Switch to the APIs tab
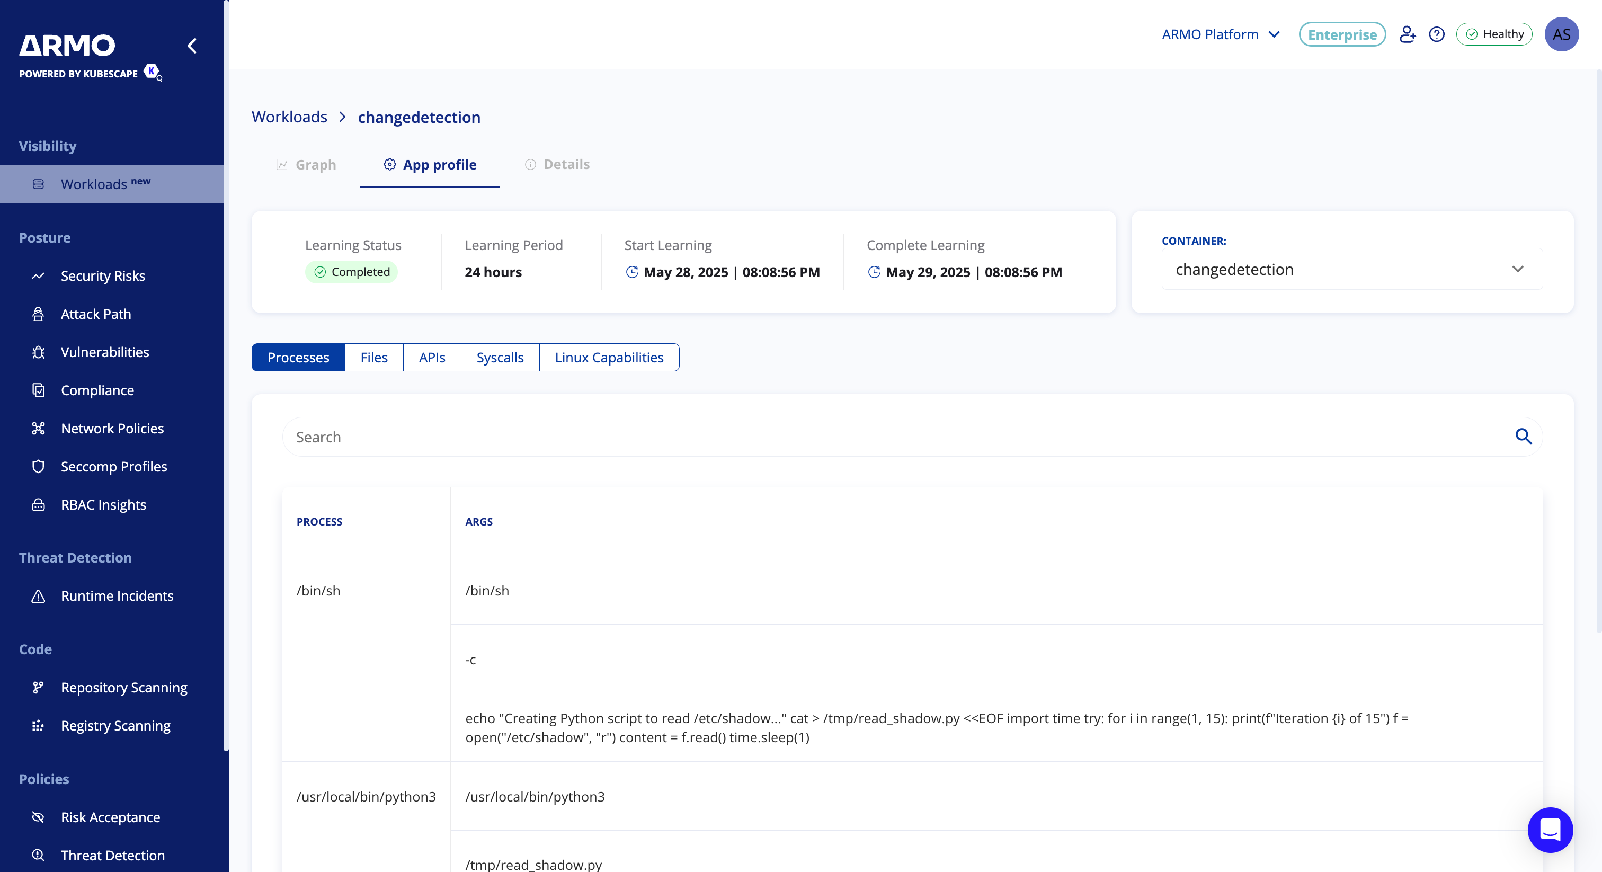1602x872 pixels. [x=432, y=358]
